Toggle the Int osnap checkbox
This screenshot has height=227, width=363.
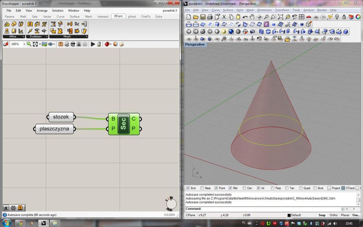click(258, 188)
